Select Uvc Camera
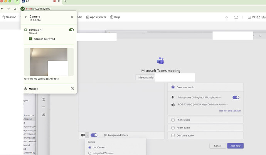 [x=90, y=148]
